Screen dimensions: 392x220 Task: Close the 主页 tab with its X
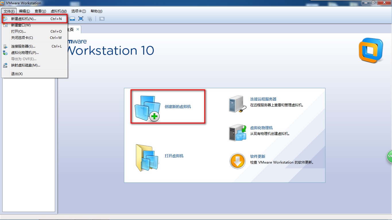tap(78, 30)
